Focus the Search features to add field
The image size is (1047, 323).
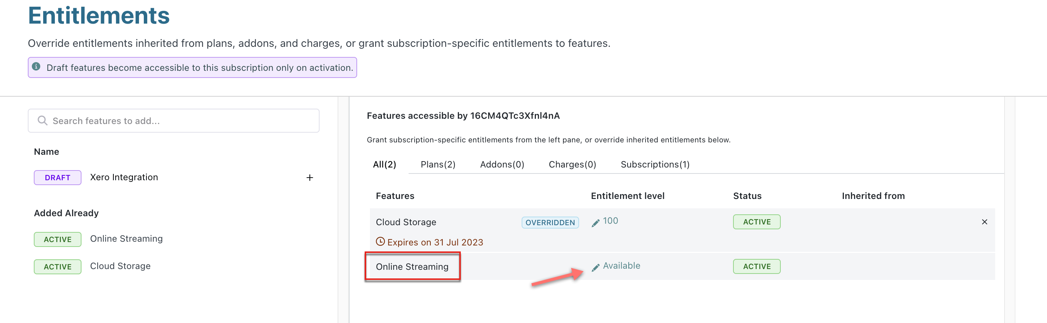[179, 121]
